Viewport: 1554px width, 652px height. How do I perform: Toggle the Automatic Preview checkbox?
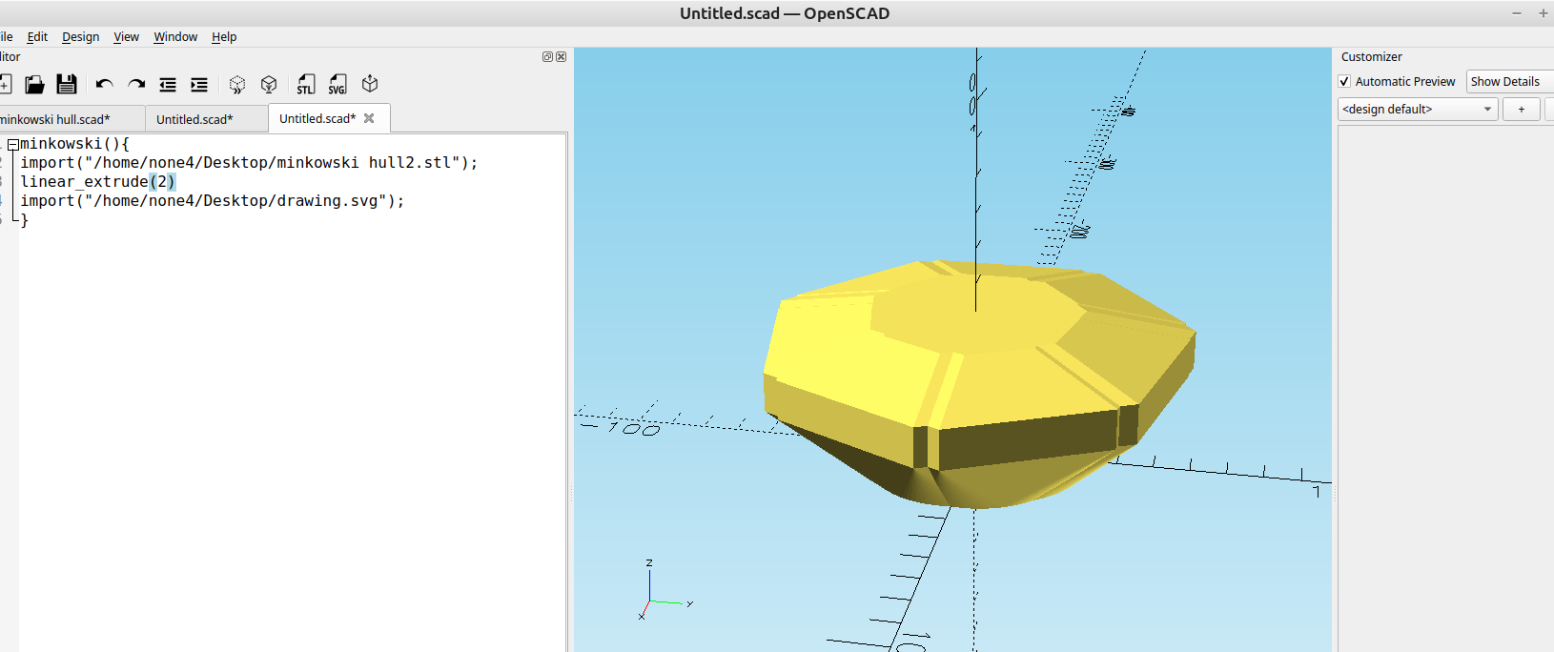point(1344,82)
